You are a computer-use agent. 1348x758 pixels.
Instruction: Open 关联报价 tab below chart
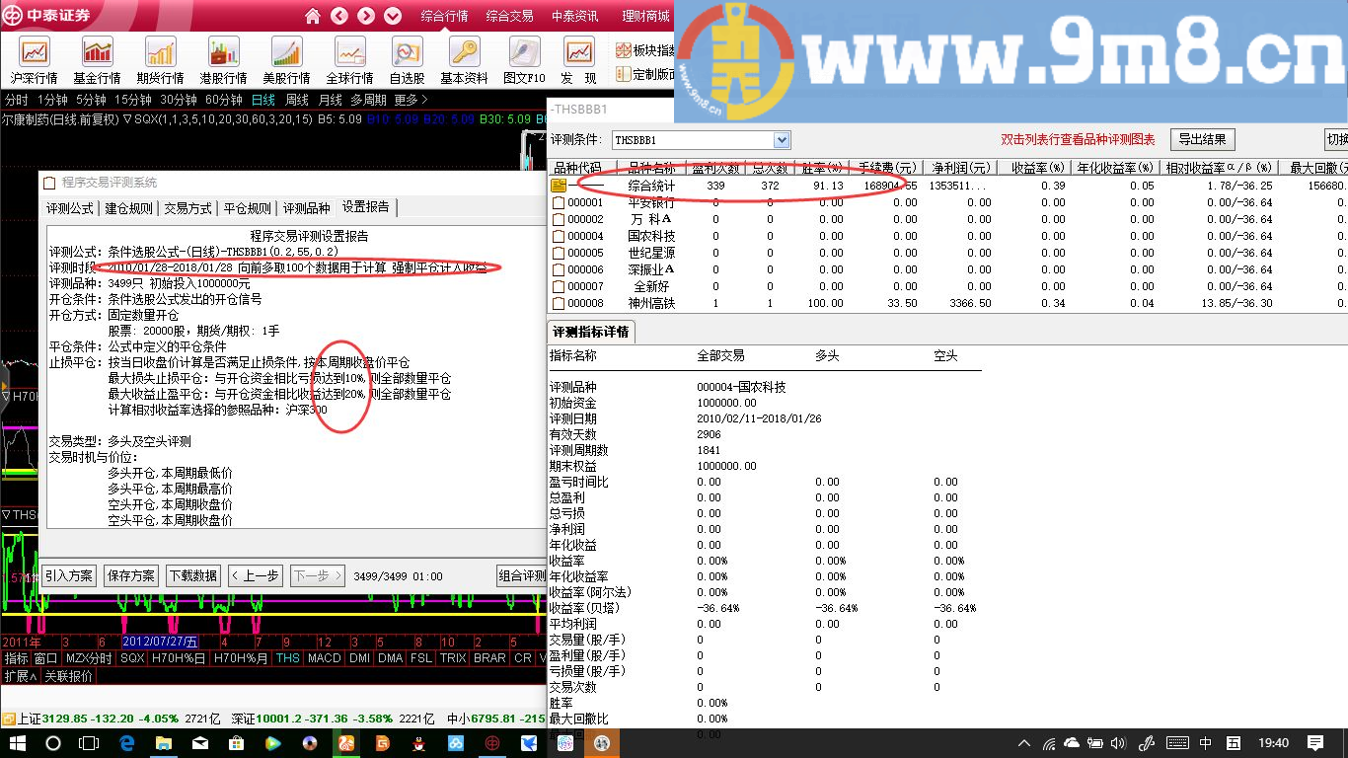[69, 676]
